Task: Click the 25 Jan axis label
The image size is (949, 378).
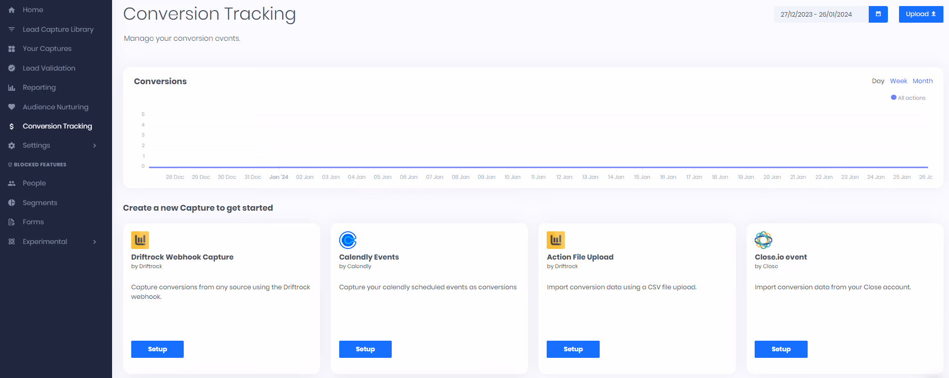Action: 902,177
